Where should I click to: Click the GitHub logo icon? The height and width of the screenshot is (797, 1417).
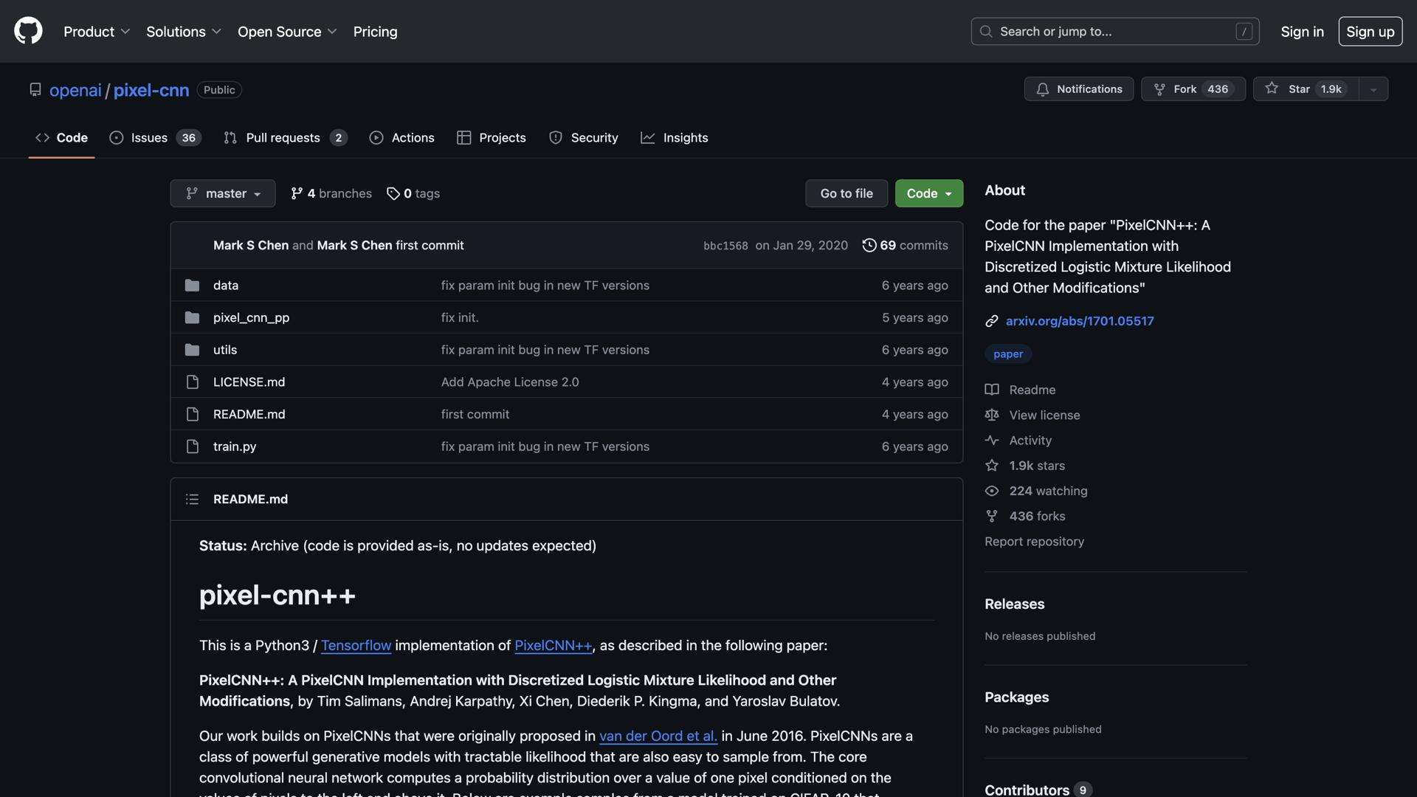(28, 31)
